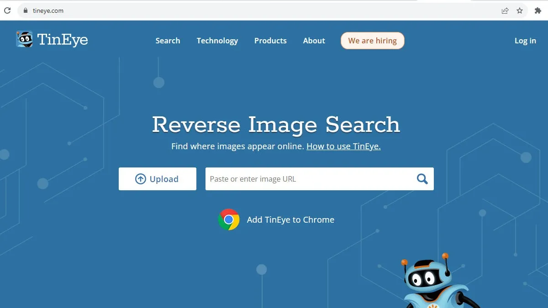Click the TinEye robot logo icon

click(x=24, y=40)
